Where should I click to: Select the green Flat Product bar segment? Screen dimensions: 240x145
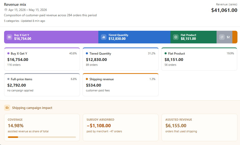pyautogui.click(x=193, y=37)
